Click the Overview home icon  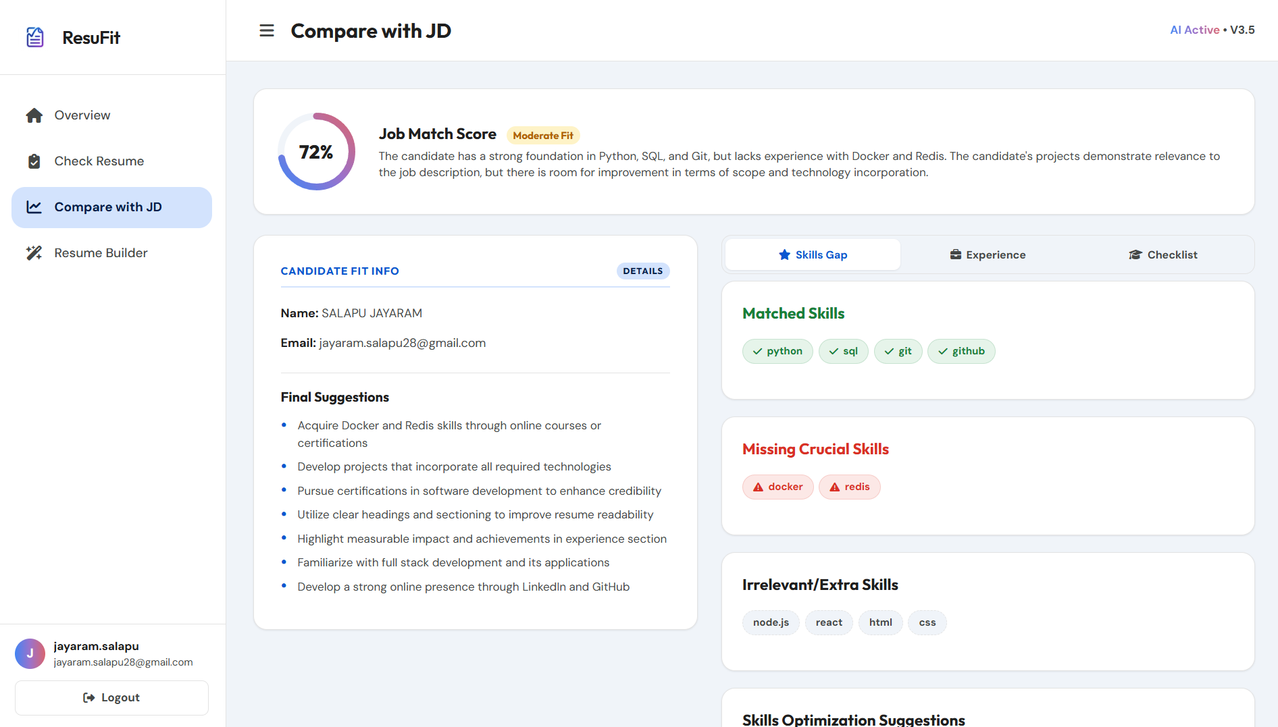pos(34,115)
